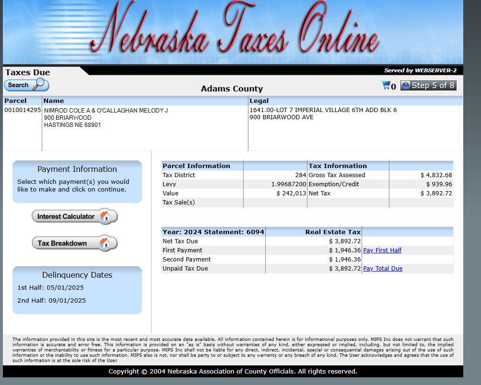The height and width of the screenshot is (385, 481).
Task: Click the Pay Total Due link
Action: (x=383, y=269)
